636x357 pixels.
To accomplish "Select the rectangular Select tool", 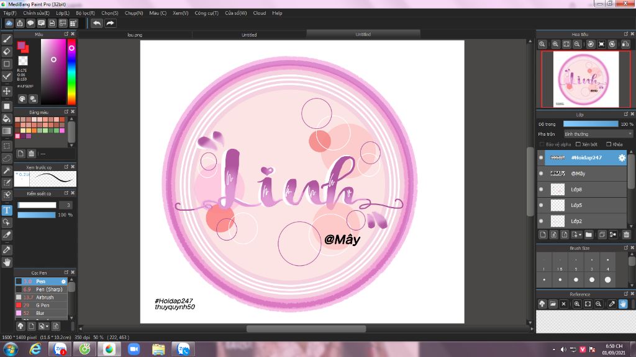I will click(7, 146).
